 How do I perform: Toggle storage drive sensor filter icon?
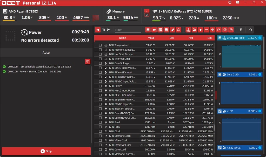pyautogui.click(x=166, y=30)
